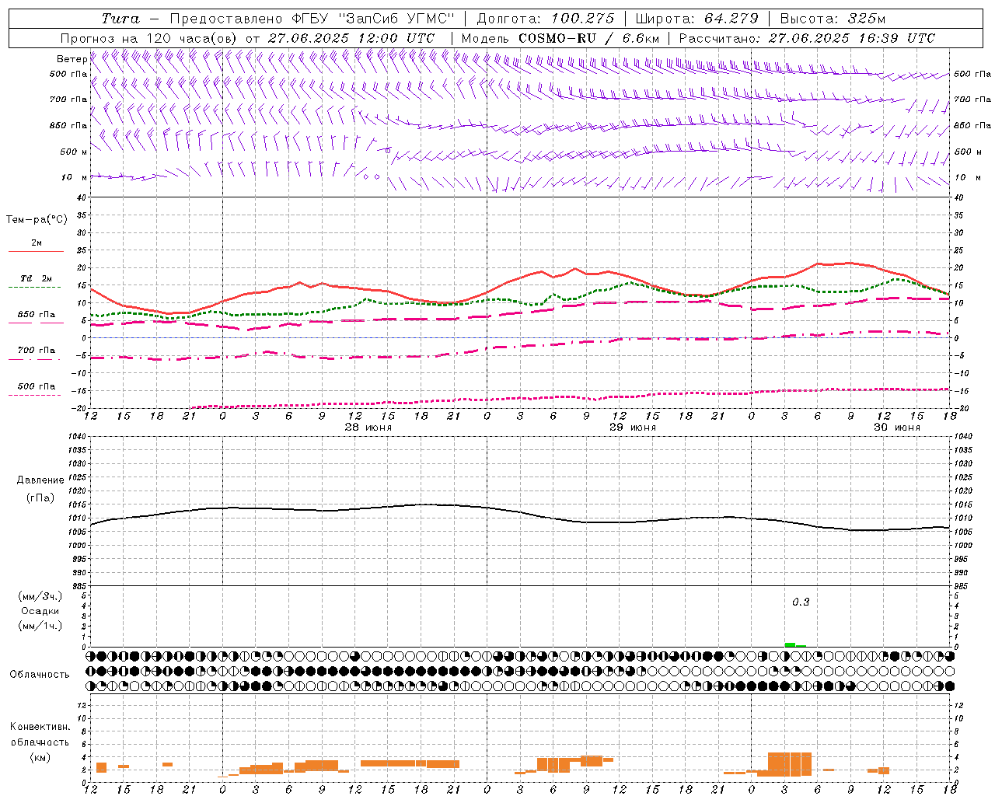Click the "10 м" wind level label on left

click(74, 177)
